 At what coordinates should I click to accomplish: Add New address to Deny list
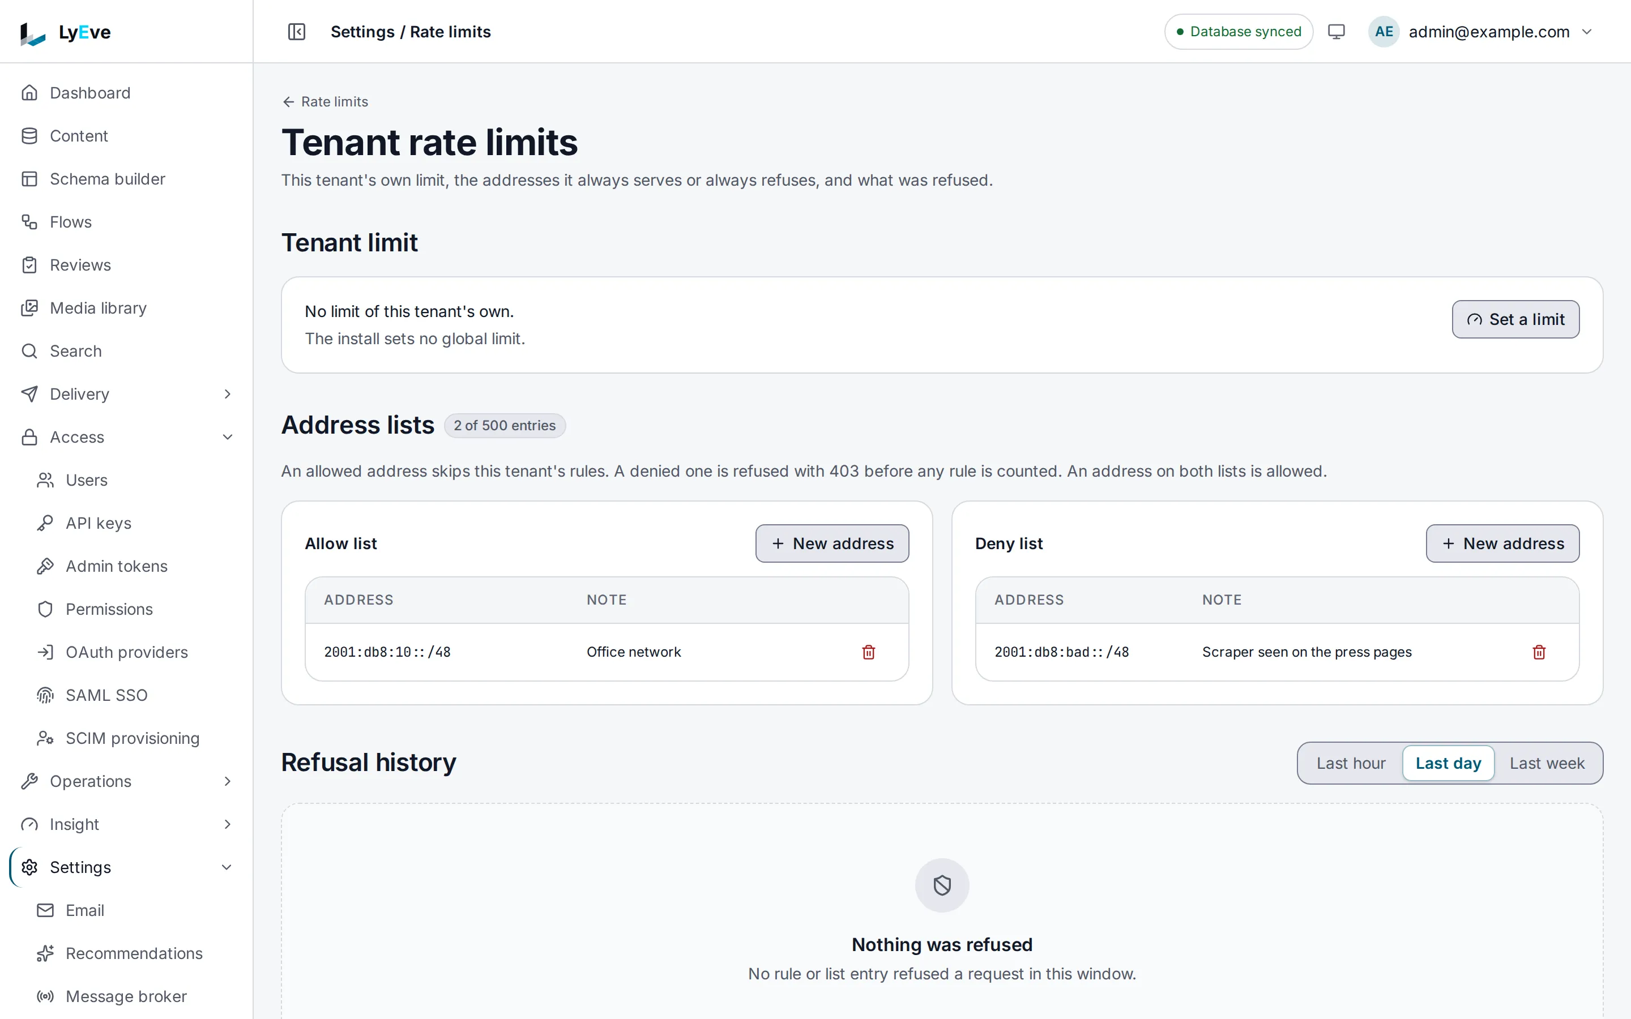point(1502,544)
